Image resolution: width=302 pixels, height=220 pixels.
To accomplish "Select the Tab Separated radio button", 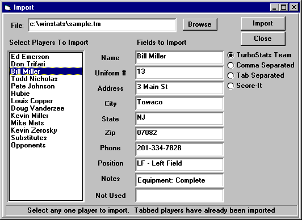I will click(x=256, y=75).
